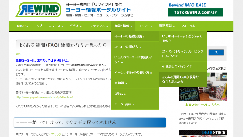Click the REWIND yo-yo store logo
The height and width of the screenshot is (137, 243).
click(x=38, y=10)
